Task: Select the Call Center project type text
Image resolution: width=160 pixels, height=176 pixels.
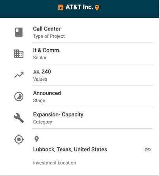Action: click(47, 29)
